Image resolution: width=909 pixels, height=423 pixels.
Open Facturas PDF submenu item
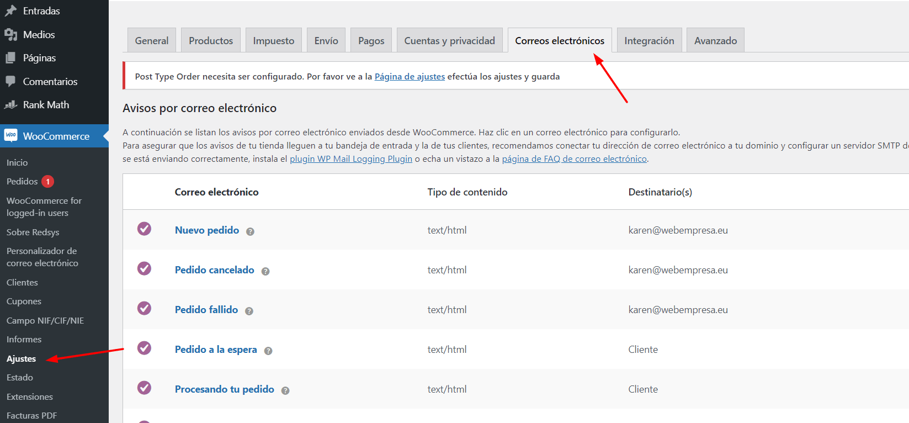(x=31, y=415)
